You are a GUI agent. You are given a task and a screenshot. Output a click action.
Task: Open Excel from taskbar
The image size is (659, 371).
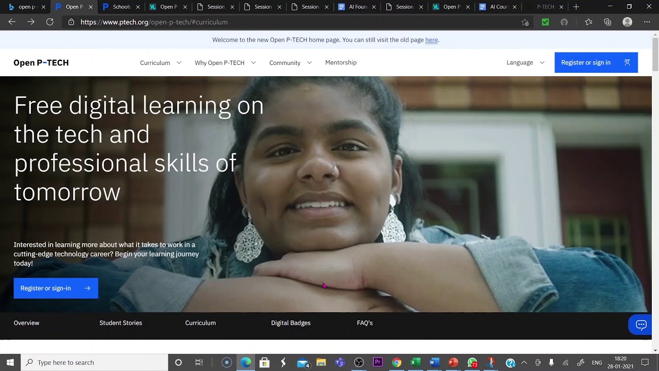415,362
